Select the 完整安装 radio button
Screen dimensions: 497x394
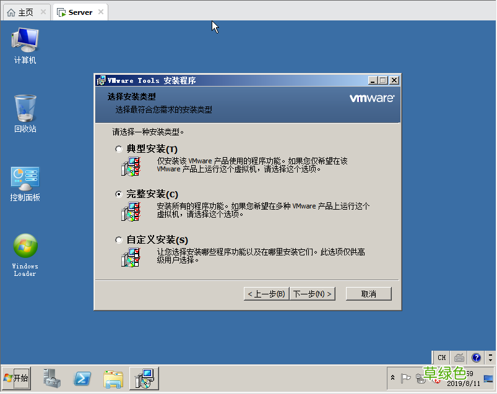118,194
